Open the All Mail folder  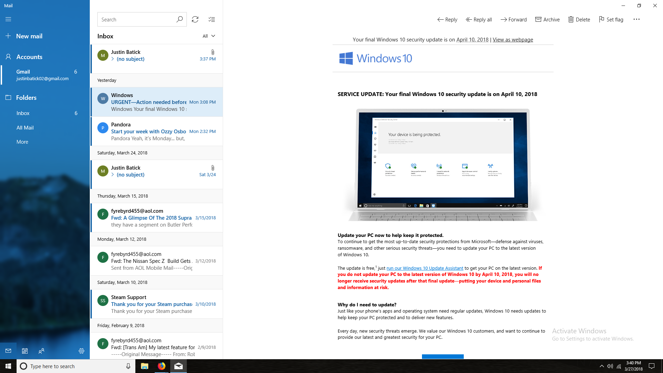pyautogui.click(x=45, y=128)
